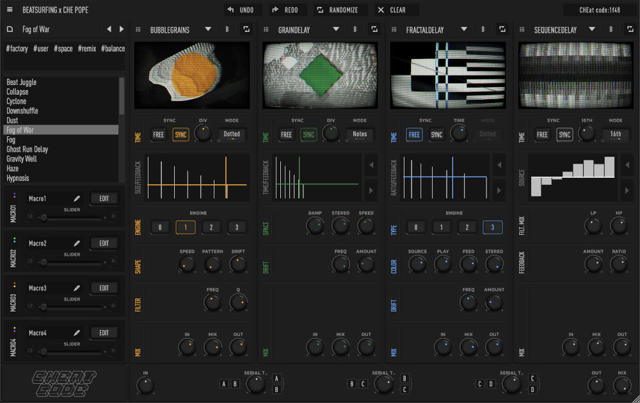
Task: Click the pencil icon next to Macro1
Action: click(77, 199)
